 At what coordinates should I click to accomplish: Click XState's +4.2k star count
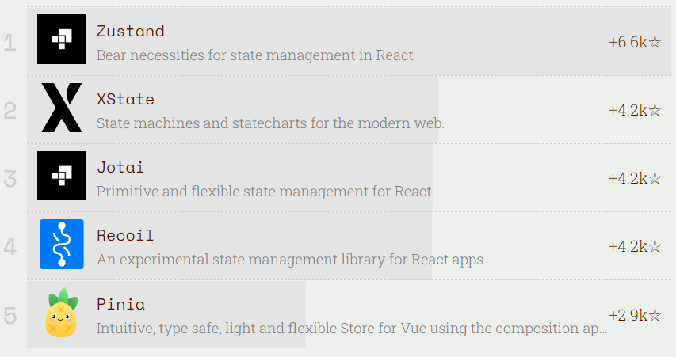pyautogui.click(x=635, y=110)
